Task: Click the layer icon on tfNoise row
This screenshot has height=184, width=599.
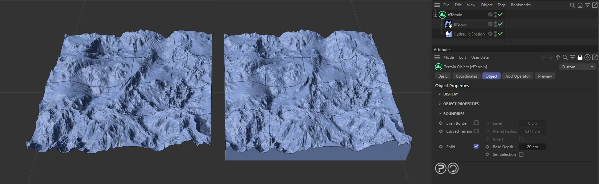Action: [x=490, y=24]
